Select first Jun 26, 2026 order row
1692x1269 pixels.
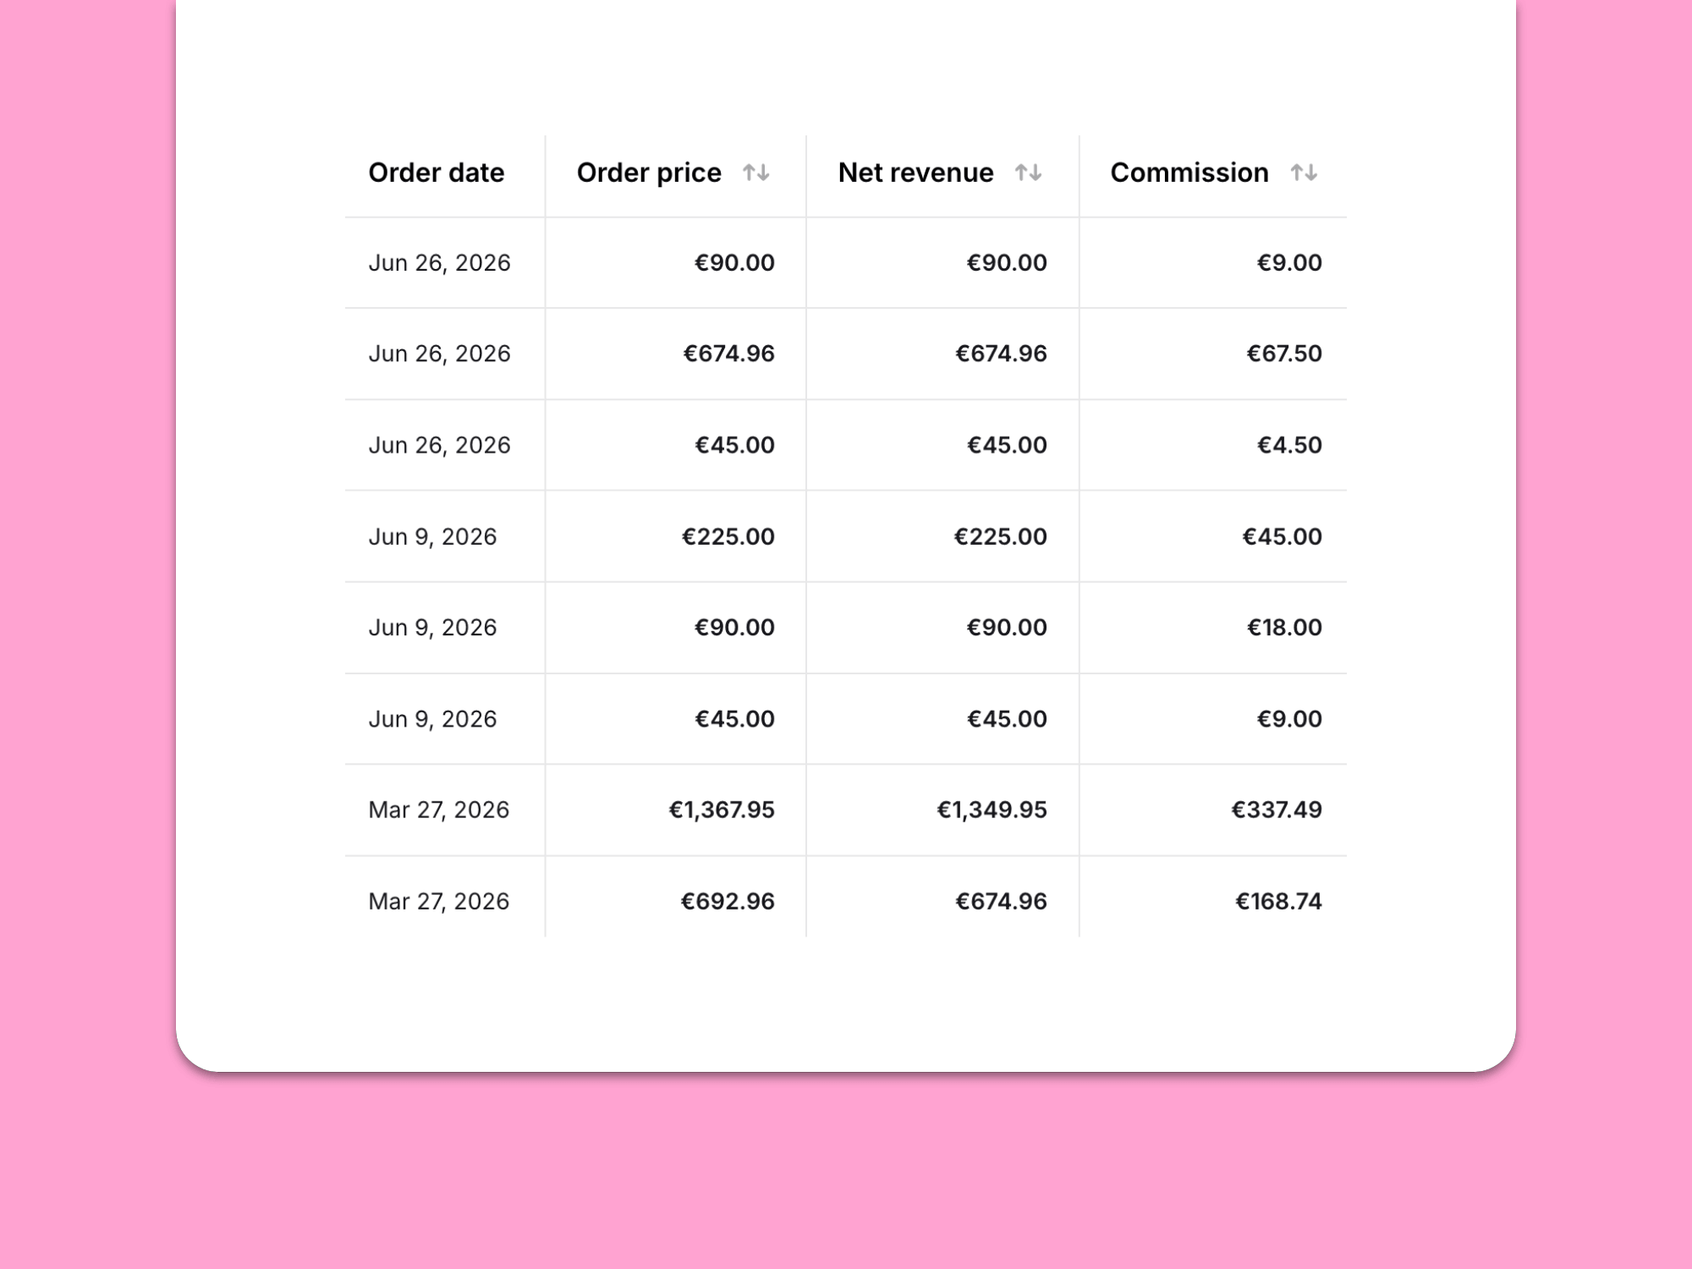tap(846, 262)
